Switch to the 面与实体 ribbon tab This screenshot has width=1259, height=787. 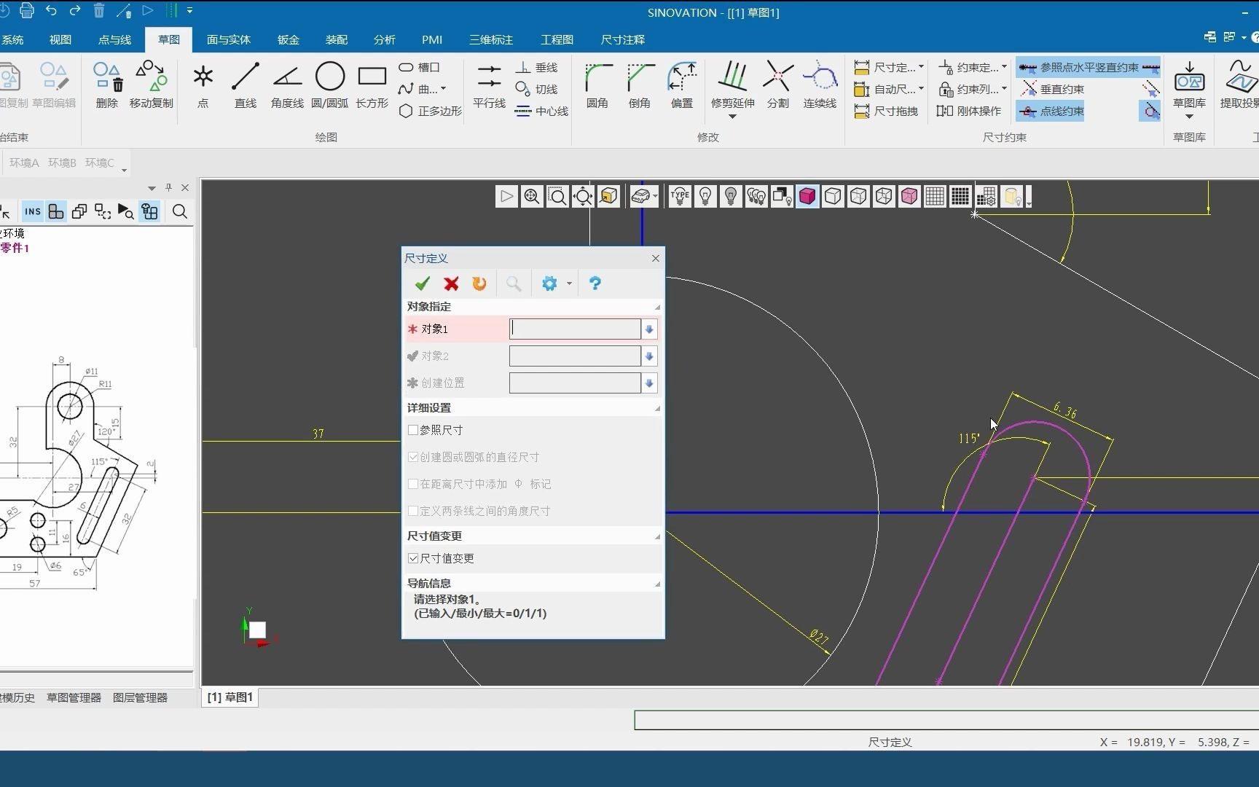coord(228,39)
